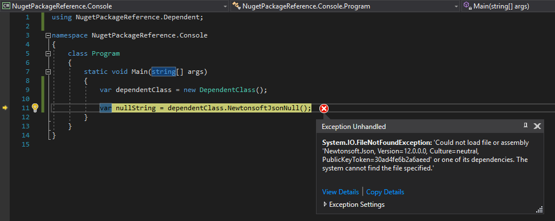Collapse the namespace block on line 3

tap(48, 36)
